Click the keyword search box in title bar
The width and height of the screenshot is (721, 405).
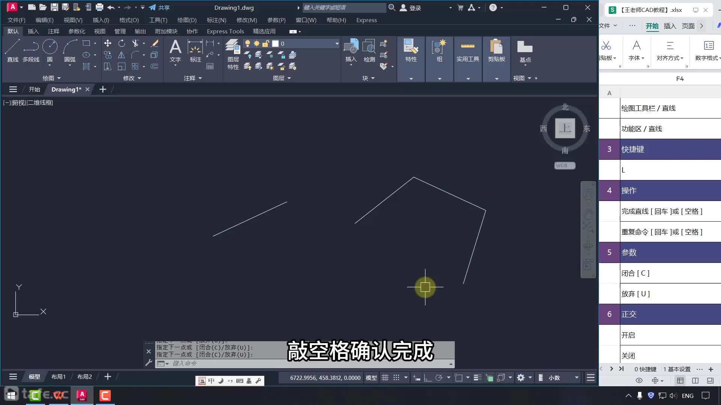coord(344,7)
